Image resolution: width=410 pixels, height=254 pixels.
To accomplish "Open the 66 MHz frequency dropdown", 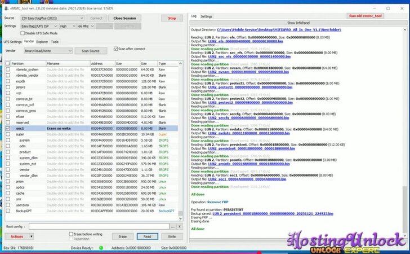I will click(x=86, y=26).
